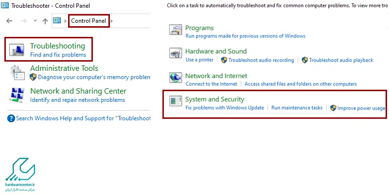The image size is (389, 194).
Task: Click the Hardware and Sound icon
Action: [176, 53]
